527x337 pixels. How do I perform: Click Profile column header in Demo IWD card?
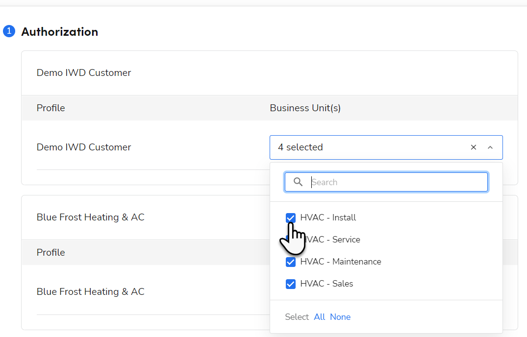click(51, 108)
